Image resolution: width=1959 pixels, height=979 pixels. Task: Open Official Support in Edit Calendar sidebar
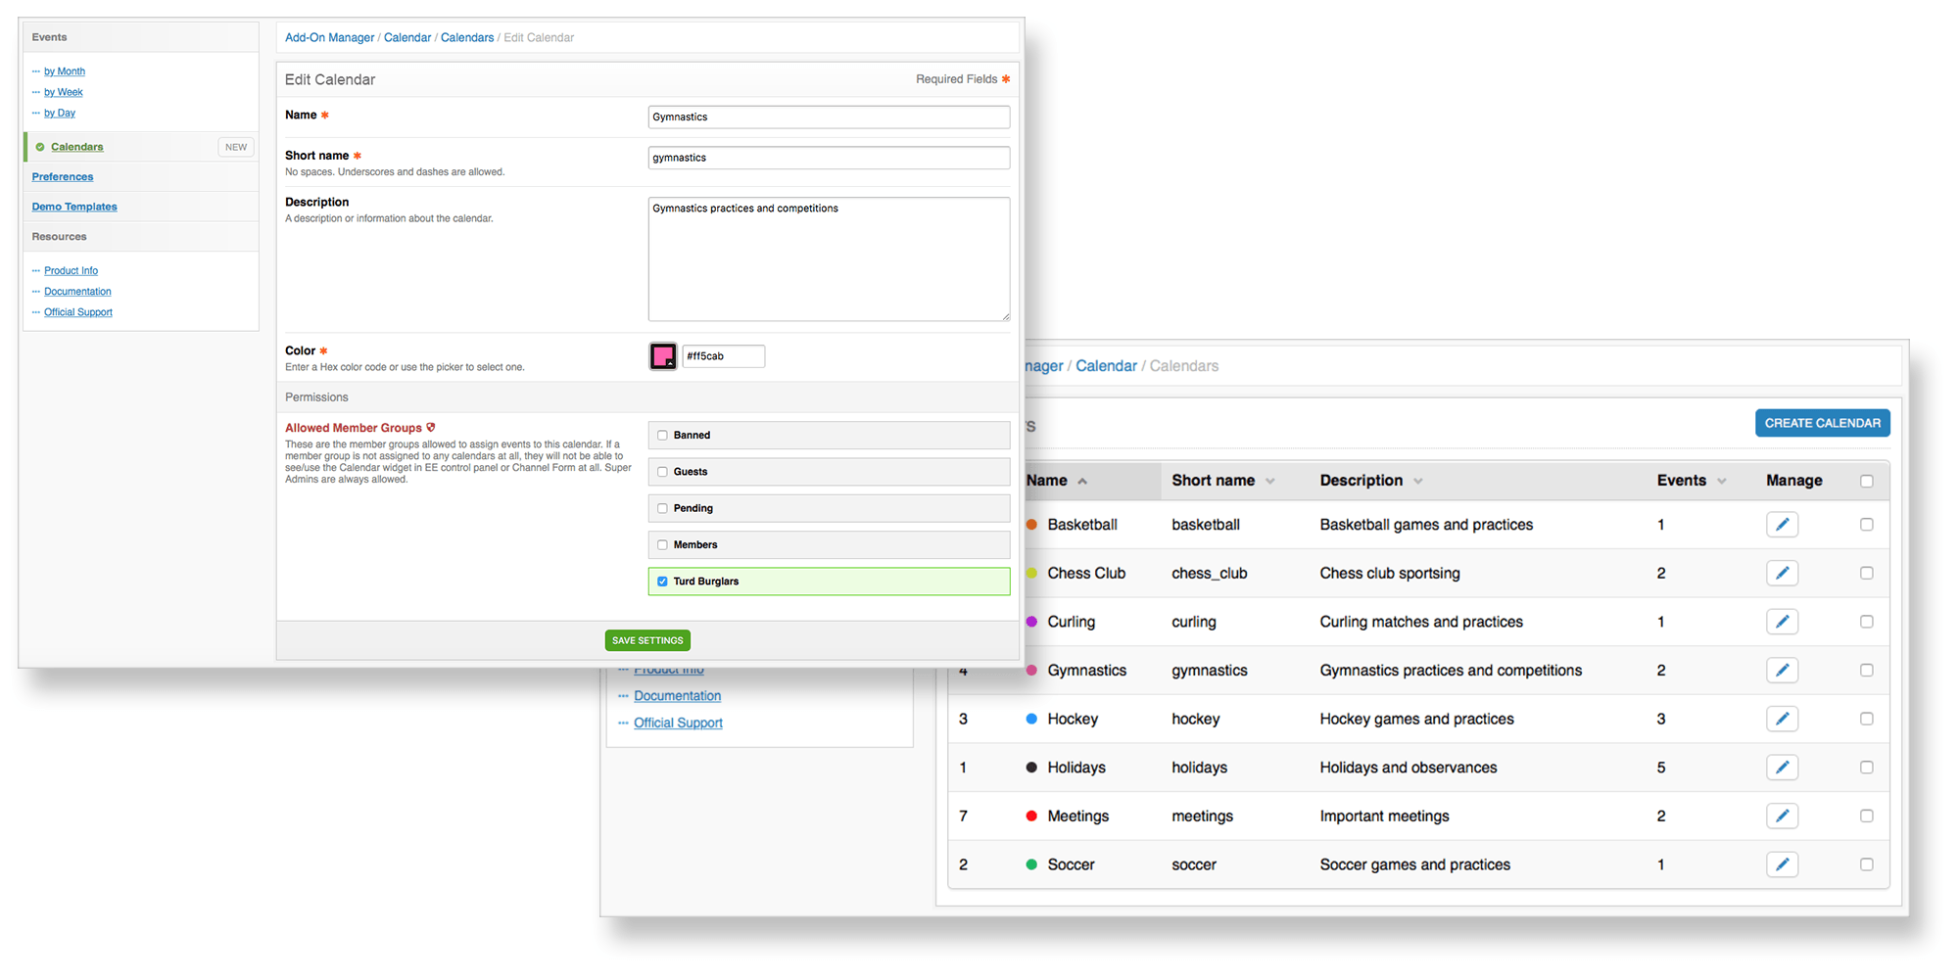coord(78,312)
